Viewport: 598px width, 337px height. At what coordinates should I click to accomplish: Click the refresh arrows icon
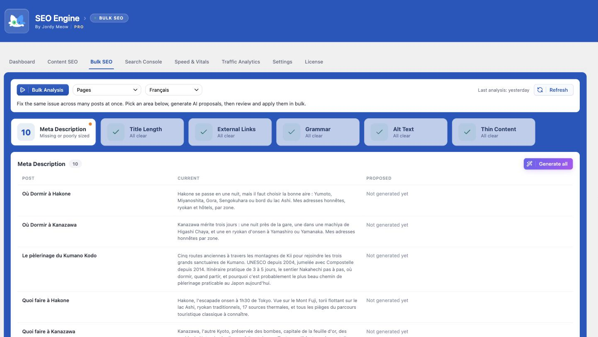(540, 90)
